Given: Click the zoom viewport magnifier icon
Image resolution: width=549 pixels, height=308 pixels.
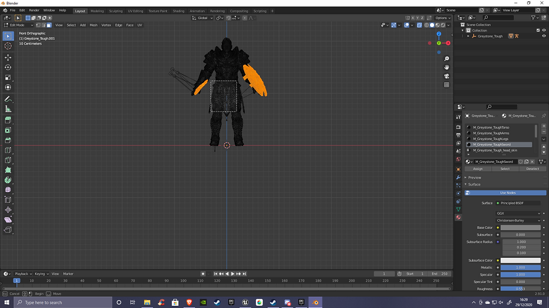Looking at the screenshot, I should coord(446,59).
